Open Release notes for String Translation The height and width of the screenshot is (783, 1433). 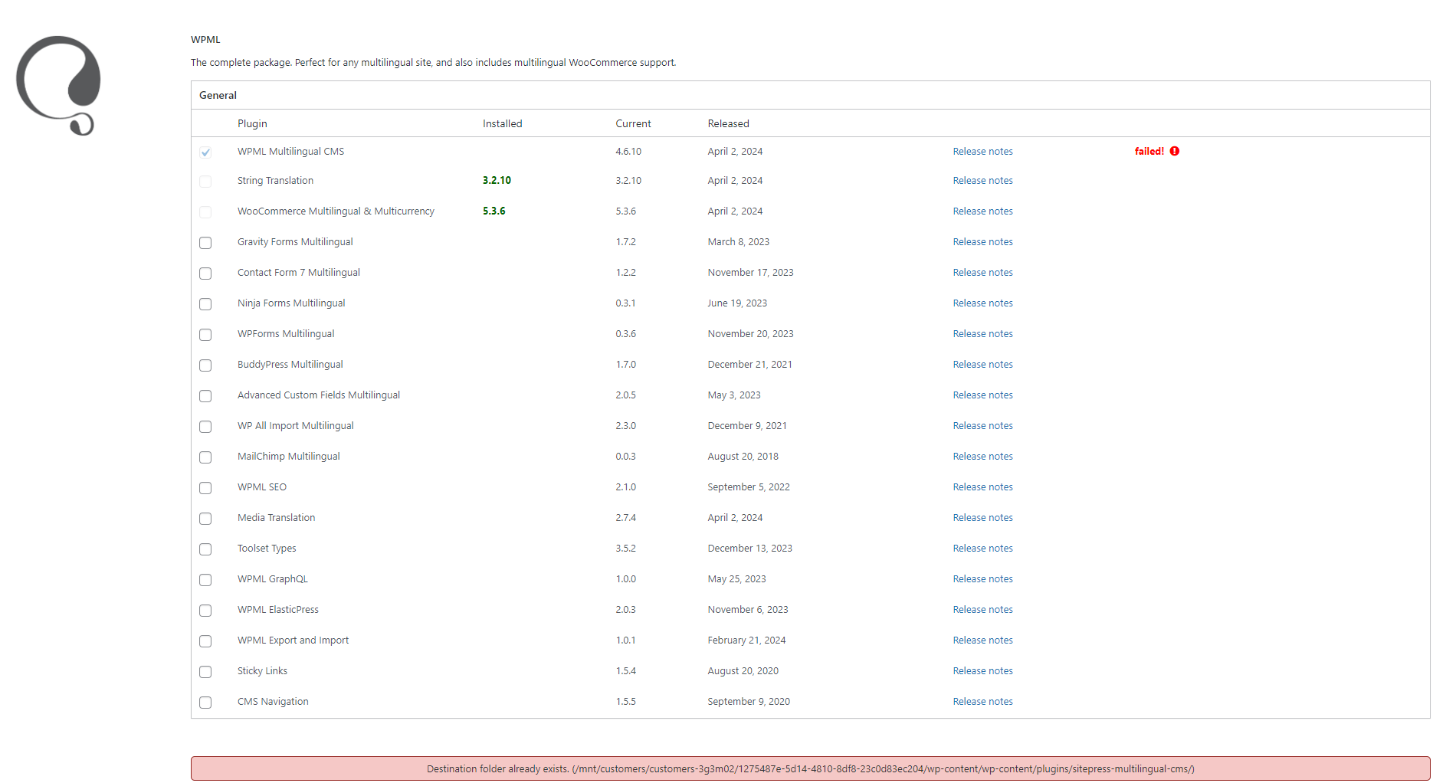click(982, 181)
